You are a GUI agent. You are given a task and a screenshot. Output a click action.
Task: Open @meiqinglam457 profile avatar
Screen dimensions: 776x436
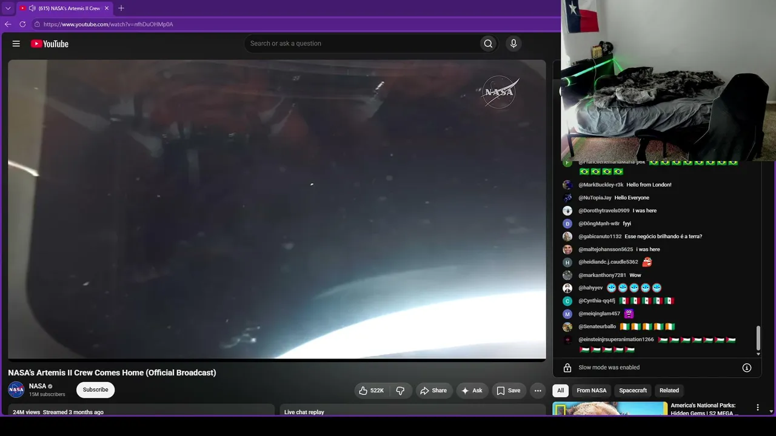[567, 314]
